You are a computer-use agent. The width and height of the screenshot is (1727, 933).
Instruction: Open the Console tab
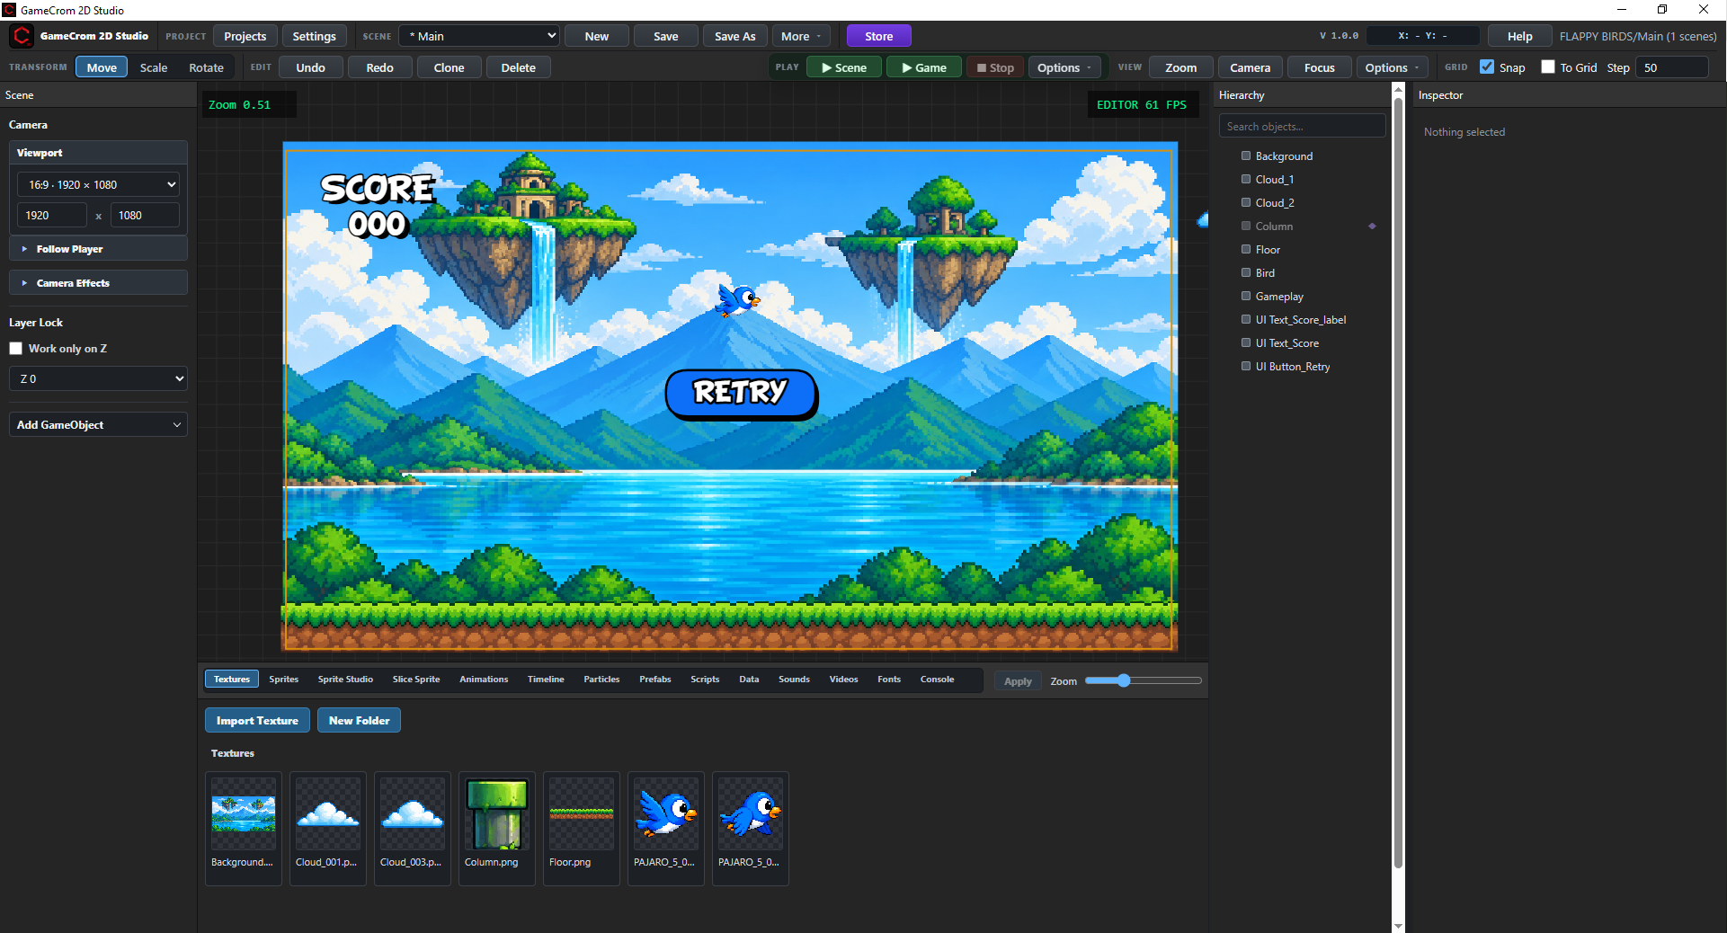coord(937,680)
